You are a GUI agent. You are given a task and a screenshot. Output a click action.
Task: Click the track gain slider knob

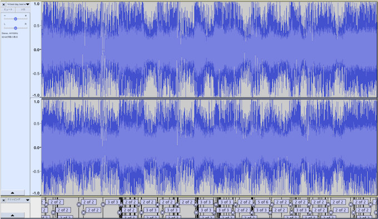coord(16,19)
